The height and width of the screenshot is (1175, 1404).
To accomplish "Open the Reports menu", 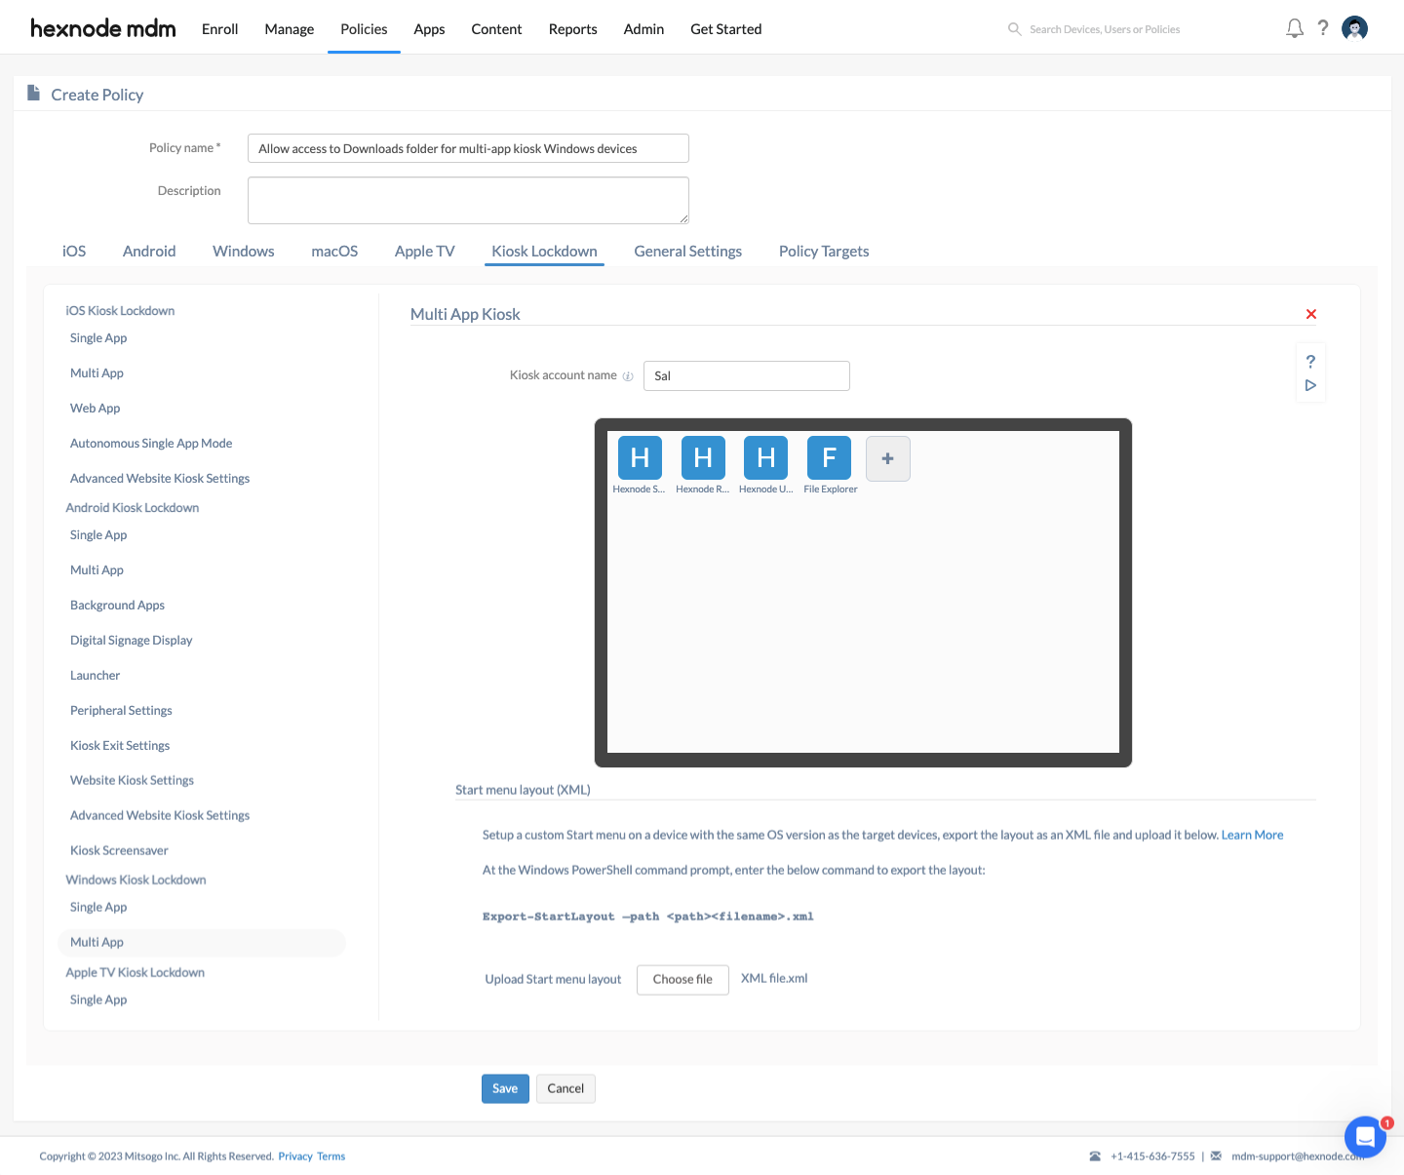I will click(x=573, y=29).
